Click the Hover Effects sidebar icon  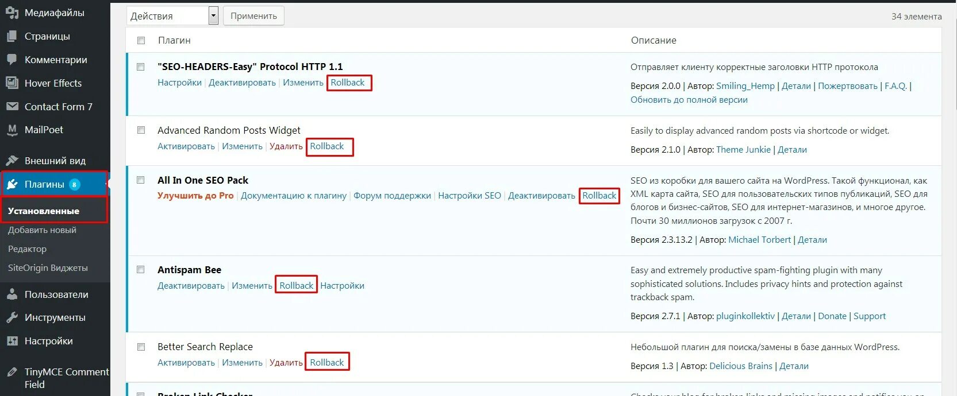click(x=12, y=83)
